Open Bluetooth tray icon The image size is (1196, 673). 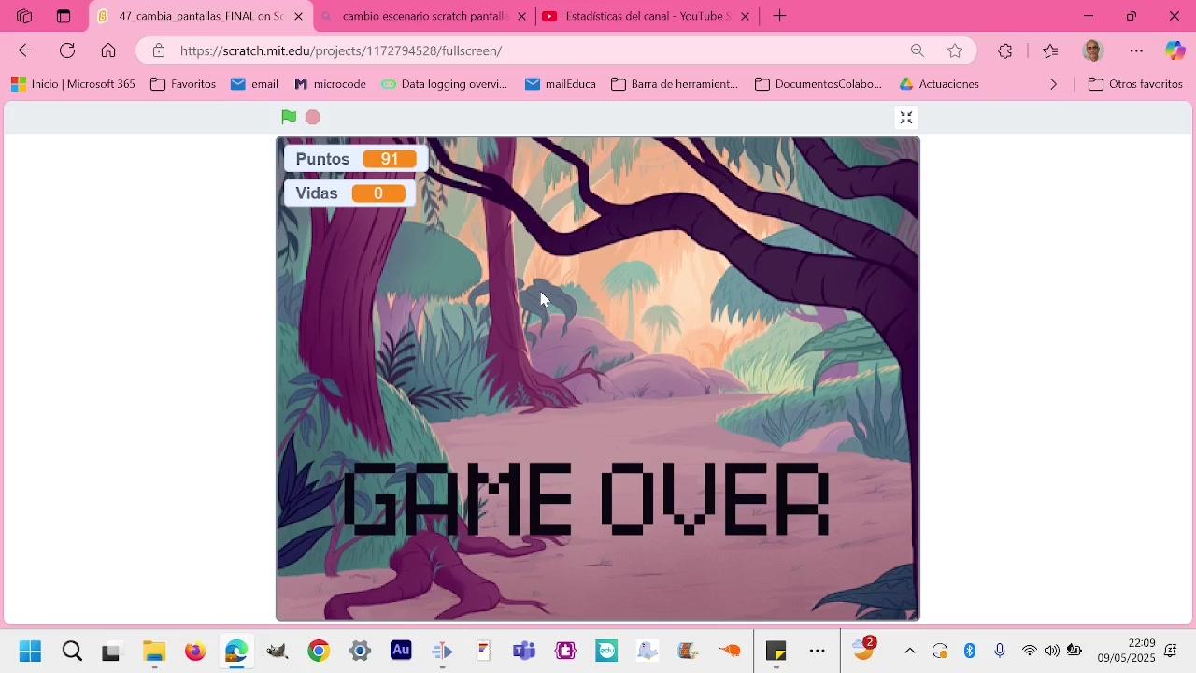tap(970, 651)
